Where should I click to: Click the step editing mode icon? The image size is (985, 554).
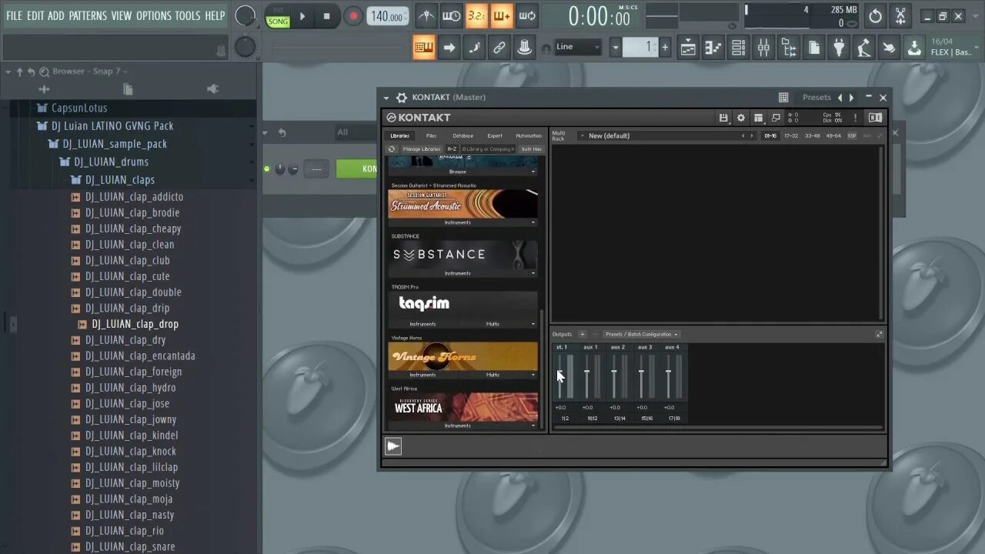(475, 48)
